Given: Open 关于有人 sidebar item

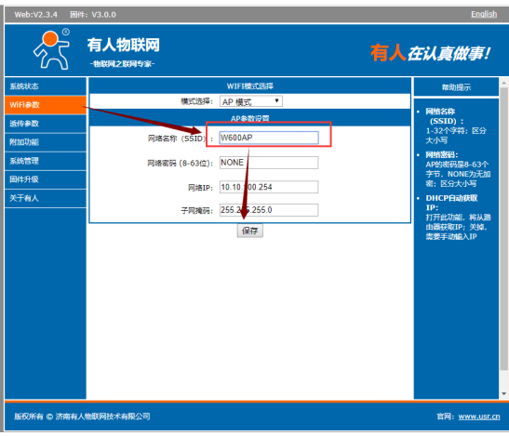Looking at the screenshot, I should click(x=46, y=198).
